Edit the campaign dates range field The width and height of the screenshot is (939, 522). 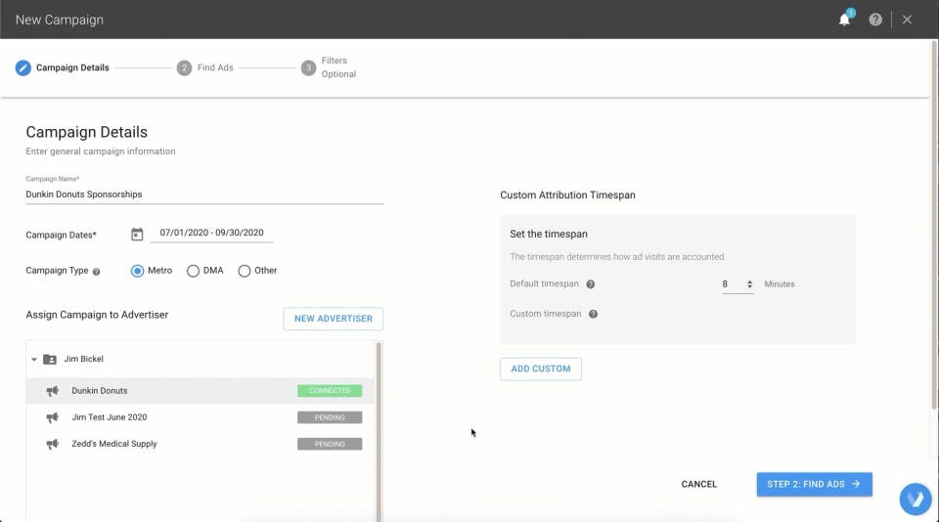[x=212, y=233]
